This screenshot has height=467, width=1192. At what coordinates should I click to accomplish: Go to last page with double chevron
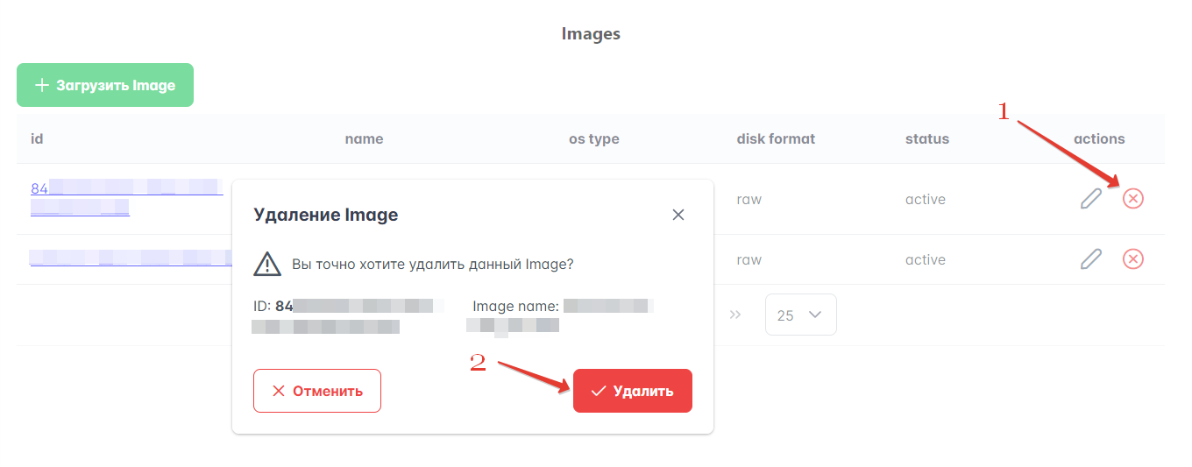[735, 315]
